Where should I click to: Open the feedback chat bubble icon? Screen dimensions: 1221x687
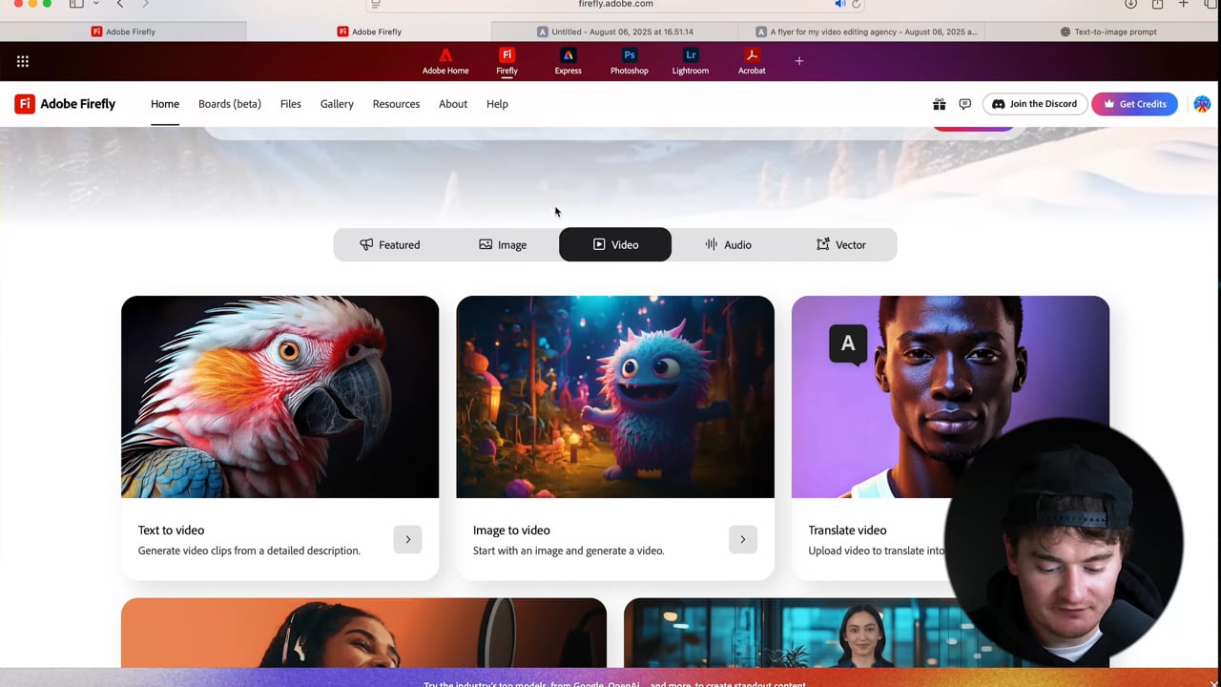[964, 104]
